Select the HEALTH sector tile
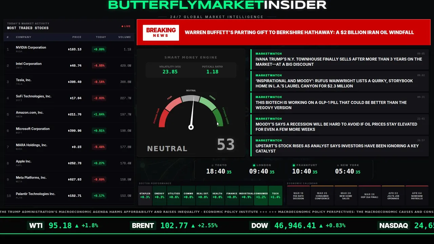This screenshot has width=434, height=244. 217,196
